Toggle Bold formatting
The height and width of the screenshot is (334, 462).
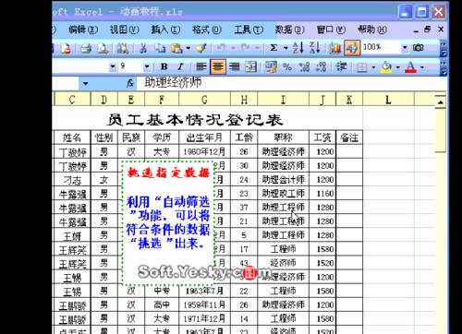tap(164, 66)
